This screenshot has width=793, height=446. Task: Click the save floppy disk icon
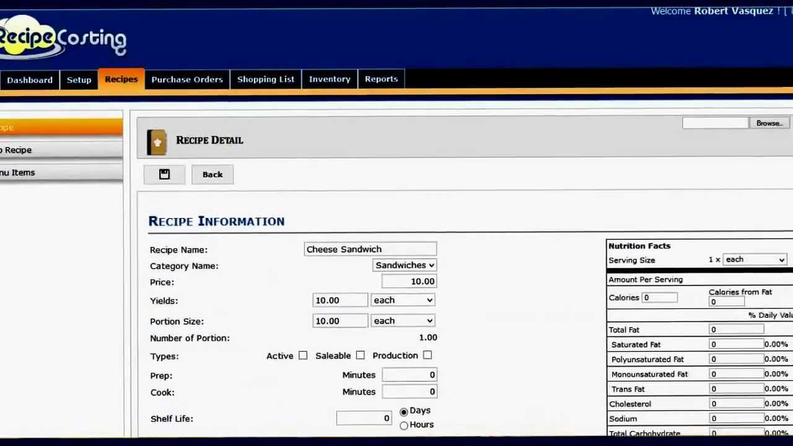tap(164, 175)
